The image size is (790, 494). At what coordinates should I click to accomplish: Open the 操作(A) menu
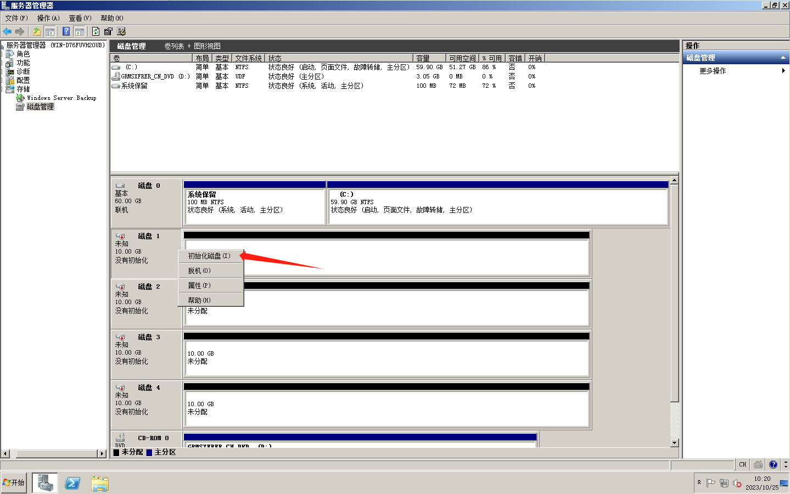[x=48, y=18]
